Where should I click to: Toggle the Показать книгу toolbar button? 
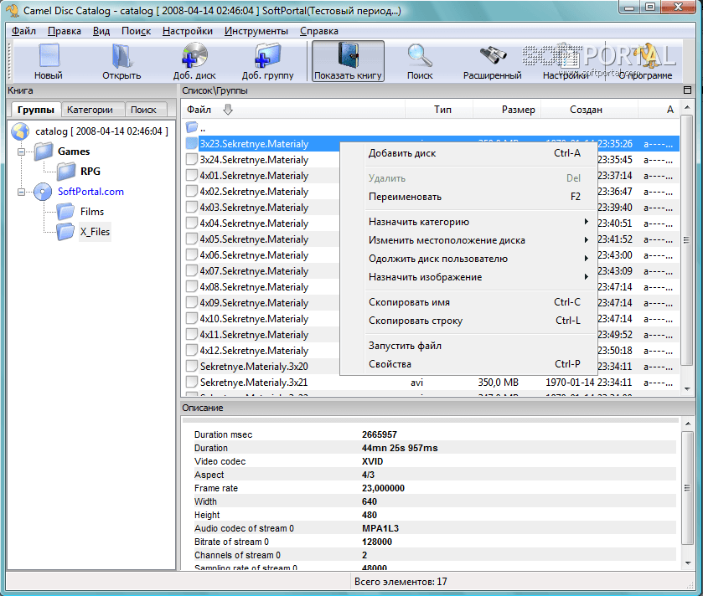pos(348,61)
